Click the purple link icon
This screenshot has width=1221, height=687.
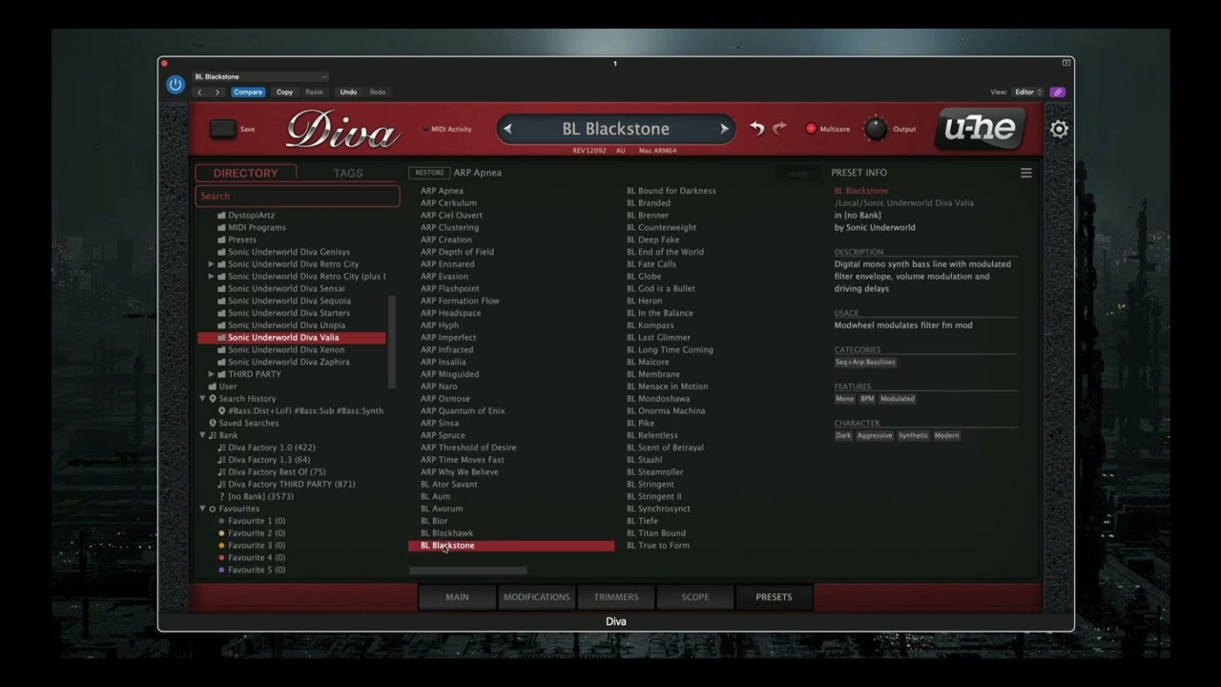[x=1057, y=93]
